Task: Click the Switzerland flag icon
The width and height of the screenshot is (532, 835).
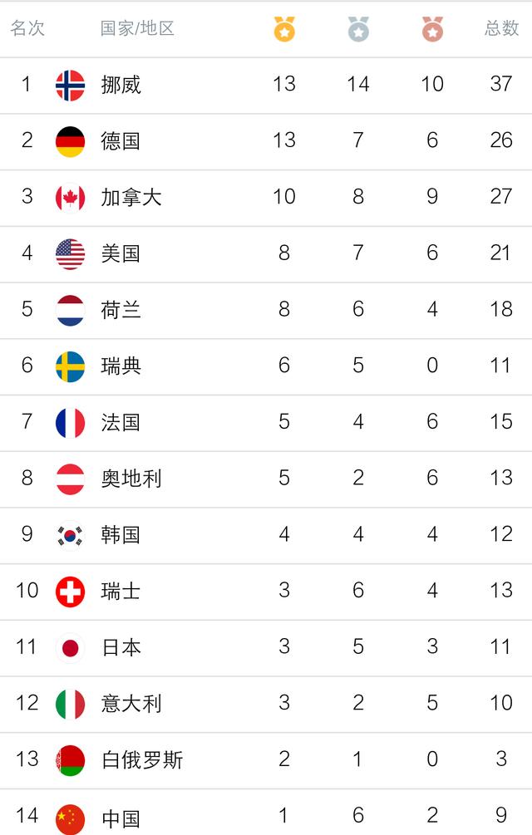Action: 70,592
